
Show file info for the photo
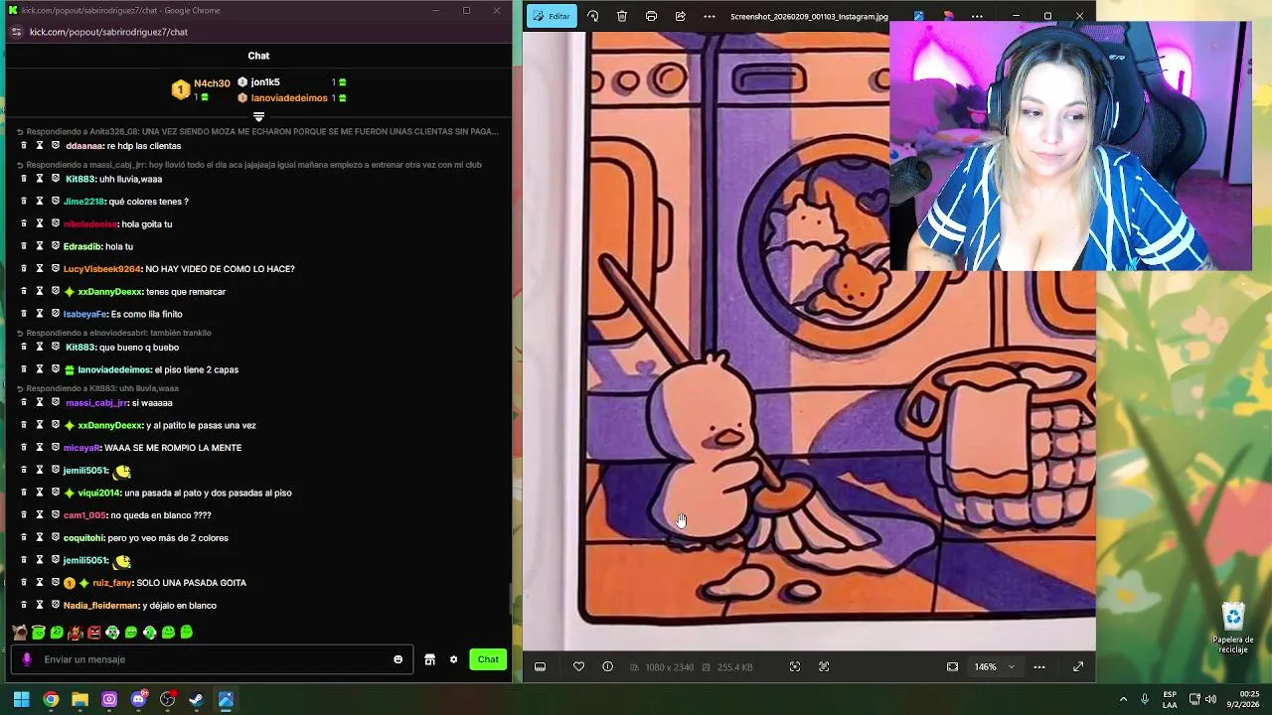point(607,666)
